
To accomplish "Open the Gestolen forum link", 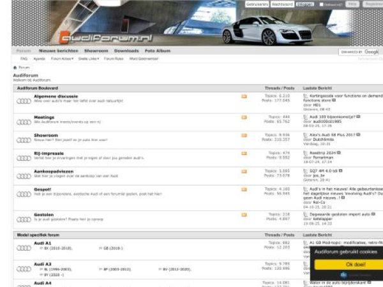I will tap(43, 215).
